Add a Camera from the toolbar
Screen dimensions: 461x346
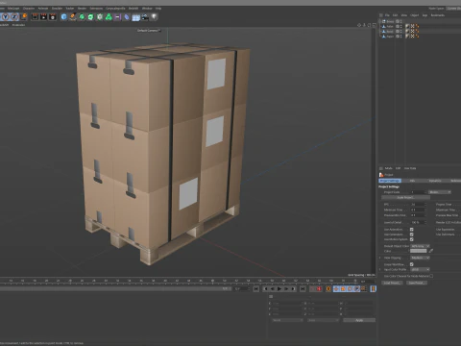[145, 17]
